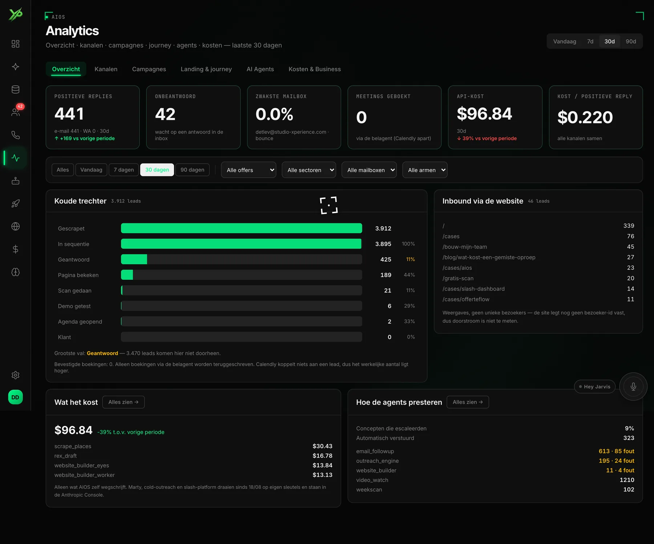The image size is (654, 544).
Task: Select the Vandaag filter chip
Action: click(x=91, y=170)
